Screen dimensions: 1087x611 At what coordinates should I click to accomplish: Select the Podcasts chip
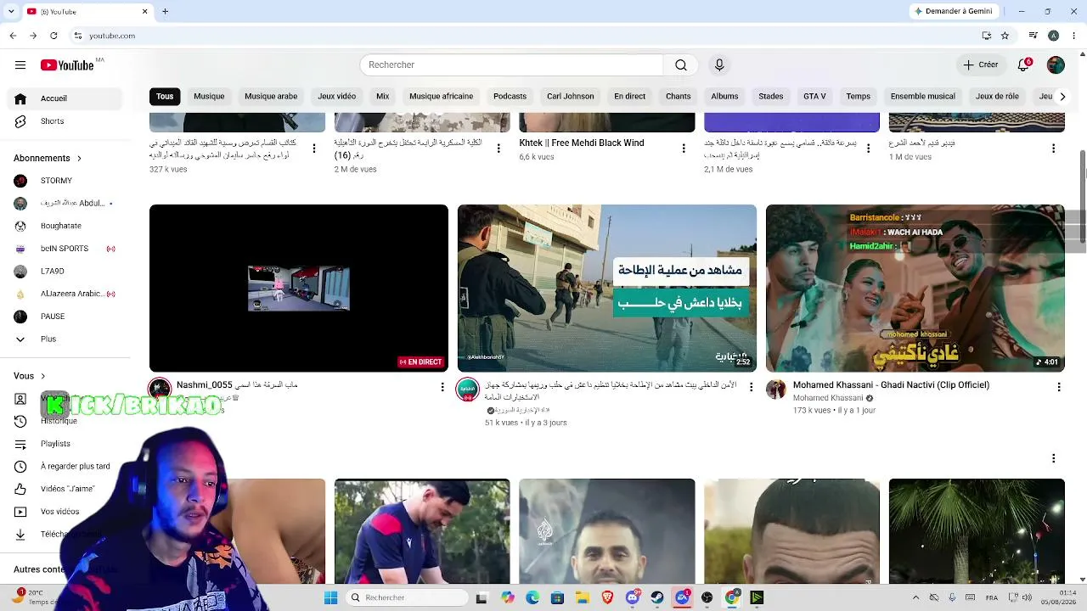pyautogui.click(x=510, y=97)
